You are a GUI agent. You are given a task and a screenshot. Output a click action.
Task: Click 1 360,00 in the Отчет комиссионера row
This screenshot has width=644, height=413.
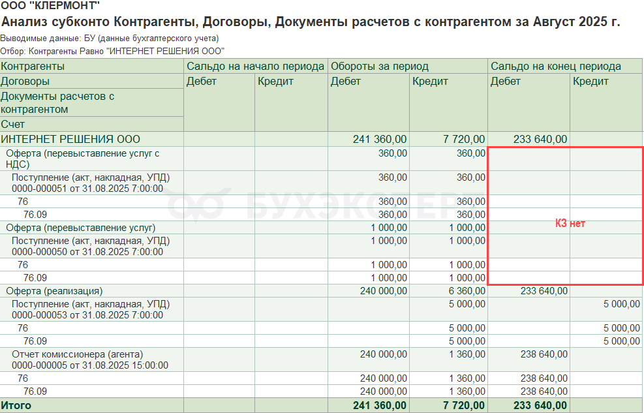point(467,354)
